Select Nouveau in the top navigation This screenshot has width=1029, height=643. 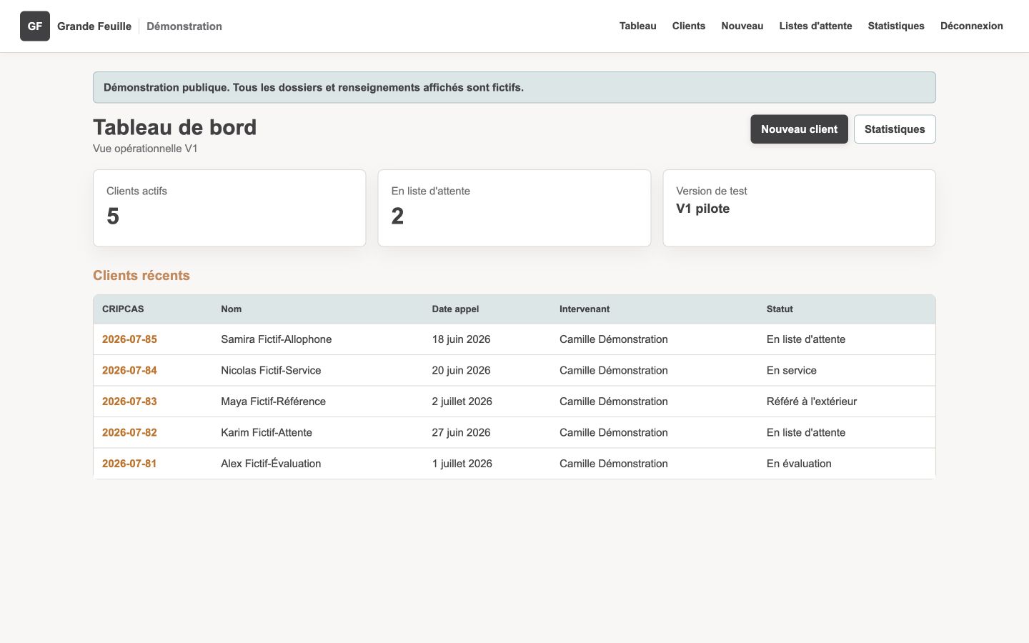742,26
